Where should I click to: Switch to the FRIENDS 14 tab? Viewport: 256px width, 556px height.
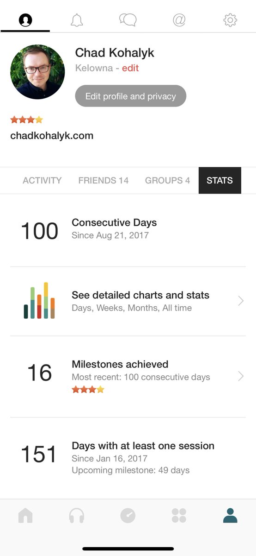[x=104, y=181]
